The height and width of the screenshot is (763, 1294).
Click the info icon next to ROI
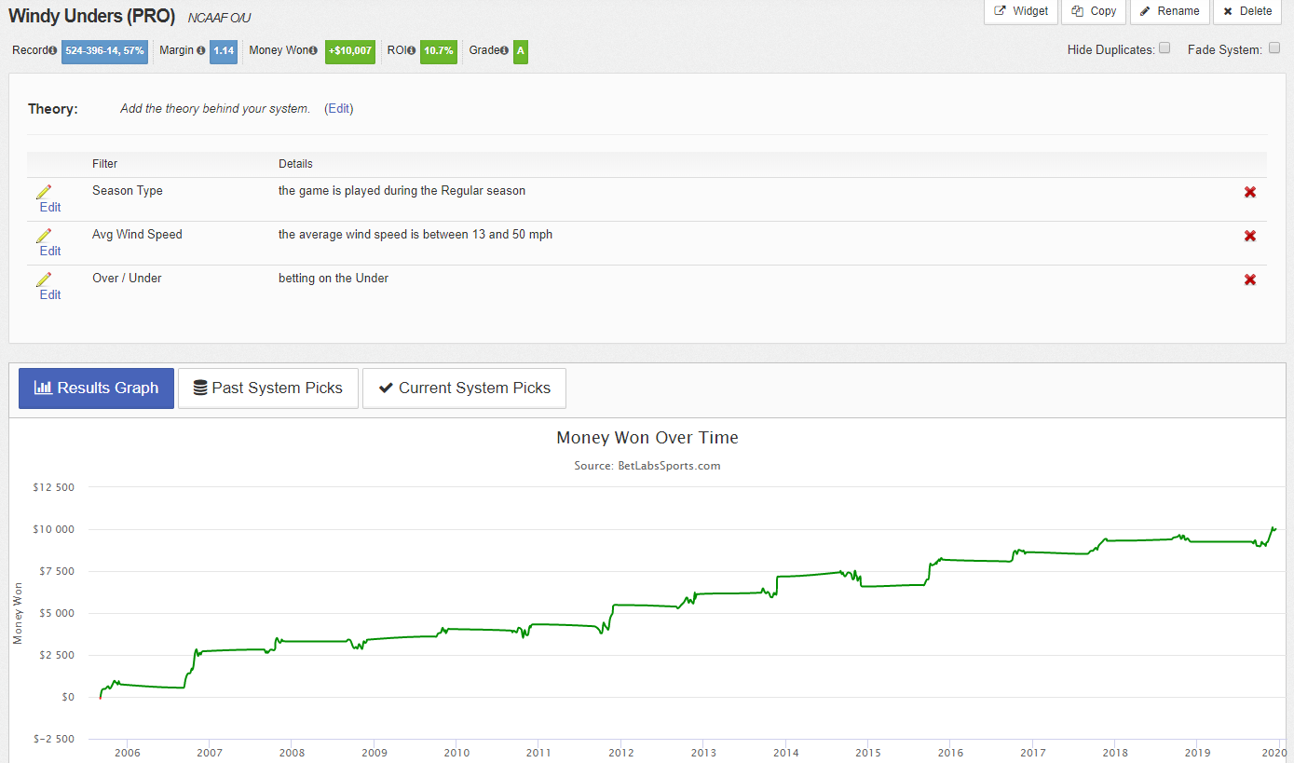[x=412, y=50]
